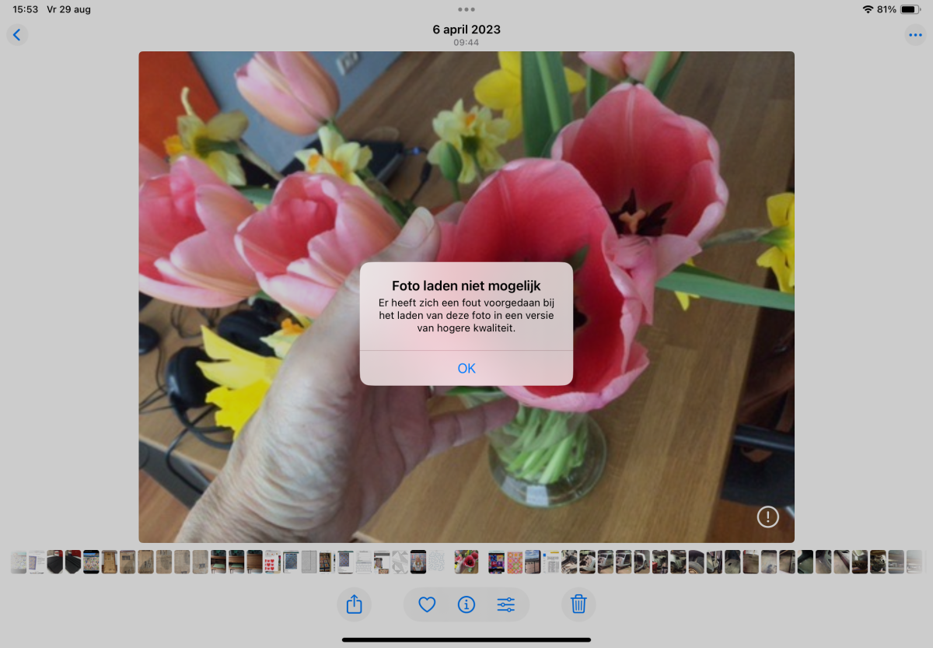Go back using the top-left chevron

click(x=17, y=35)
